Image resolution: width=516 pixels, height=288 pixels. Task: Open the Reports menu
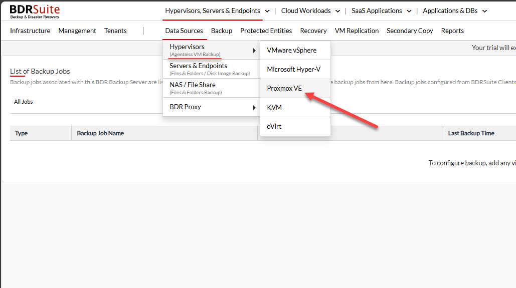(452, 31)
